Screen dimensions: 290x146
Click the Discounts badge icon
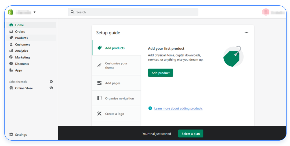tap(11, 64)
